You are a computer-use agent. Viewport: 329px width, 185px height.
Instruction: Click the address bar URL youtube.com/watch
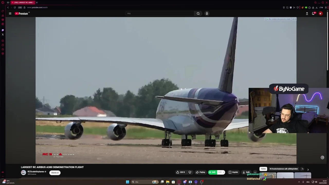38,7
